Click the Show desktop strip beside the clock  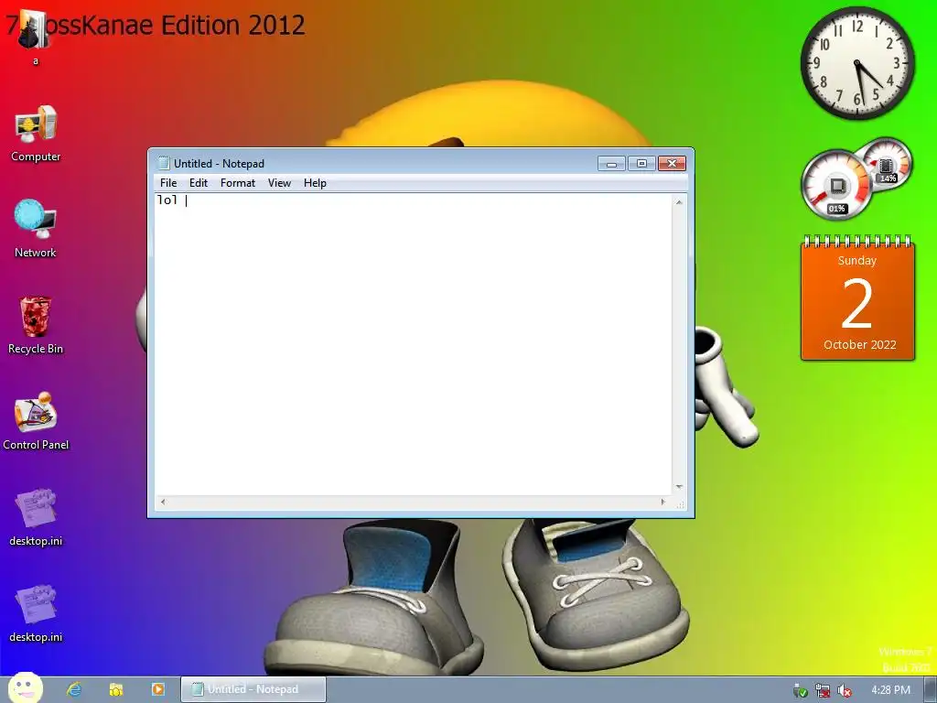click(930, 689)
